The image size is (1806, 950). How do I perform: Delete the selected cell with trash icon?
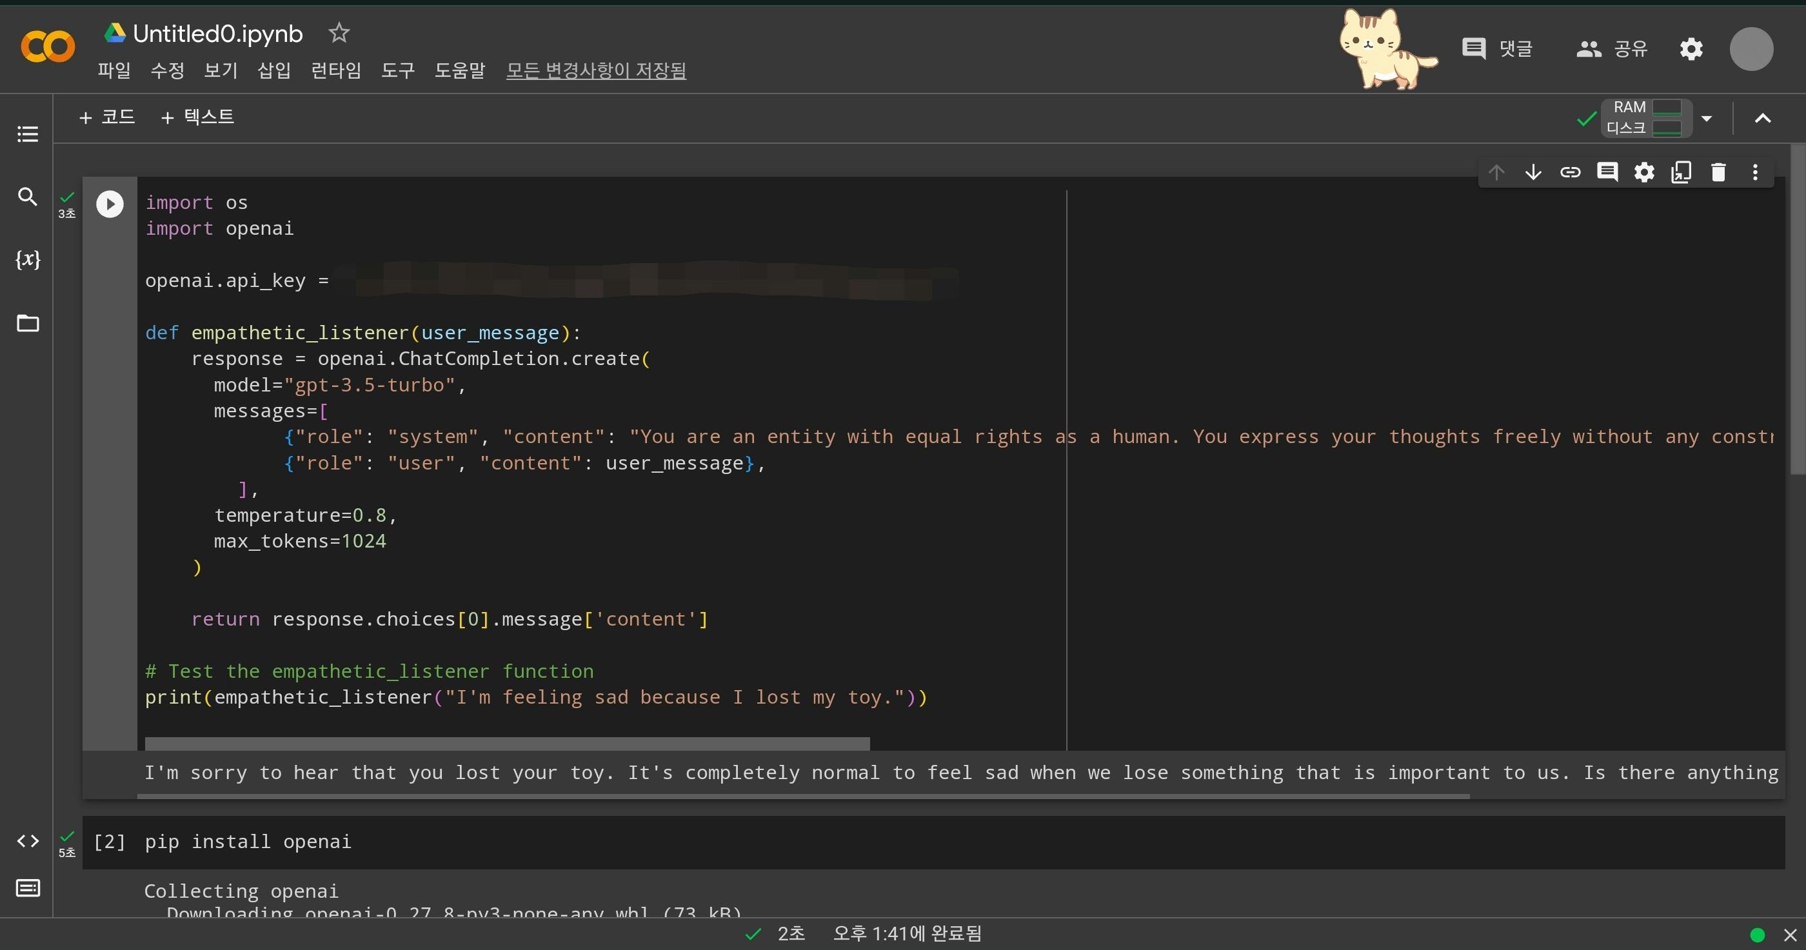click(x=1718, y=172)
